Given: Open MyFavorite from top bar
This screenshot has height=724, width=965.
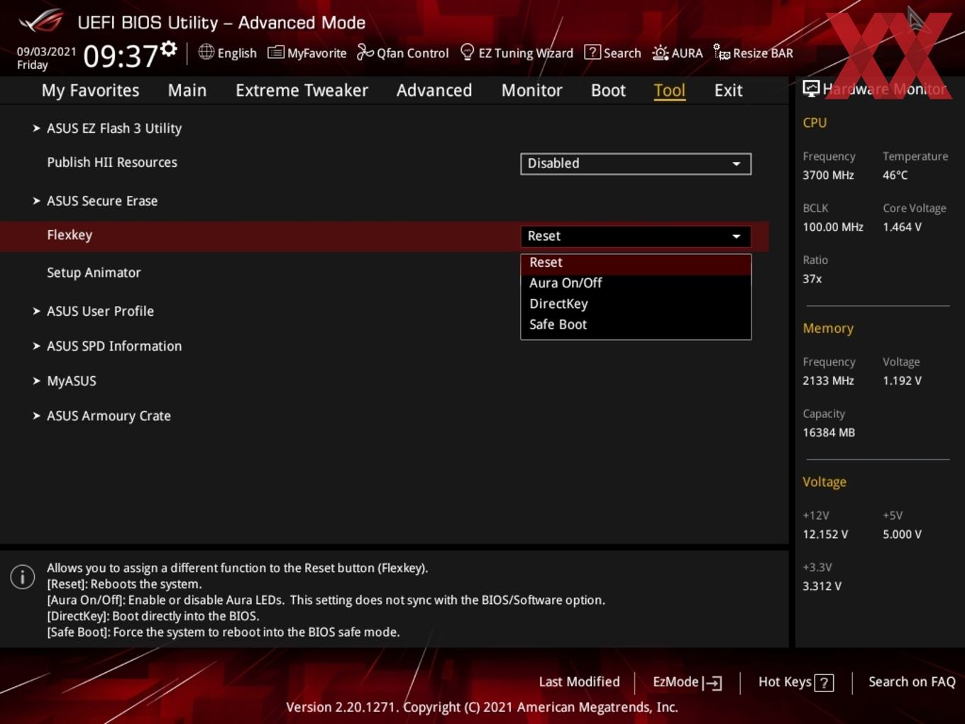Looking at the screenshot, I should (x=316, y=53).
